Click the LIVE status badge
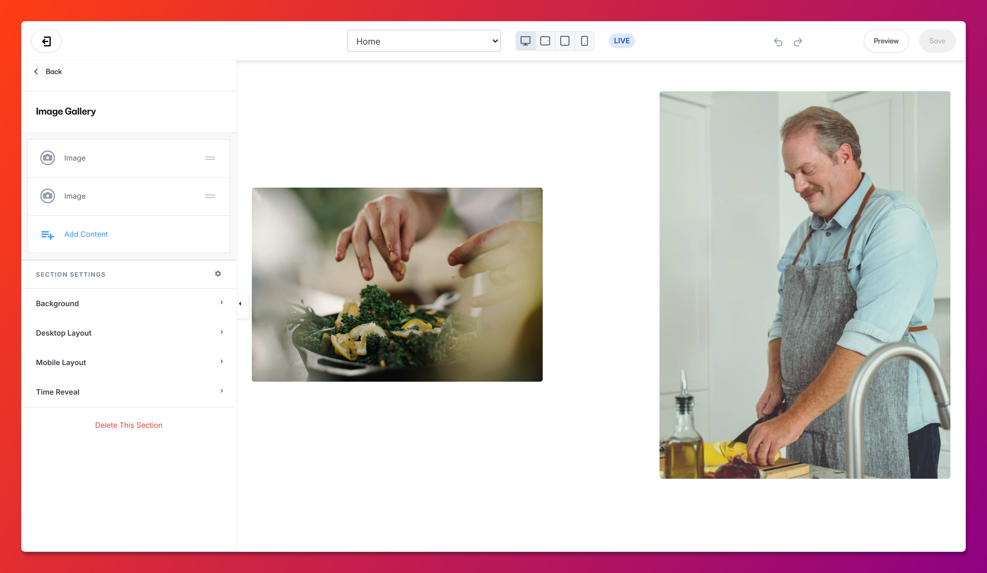The width and height of the screenshot is (987, 573). coord(622,41)
